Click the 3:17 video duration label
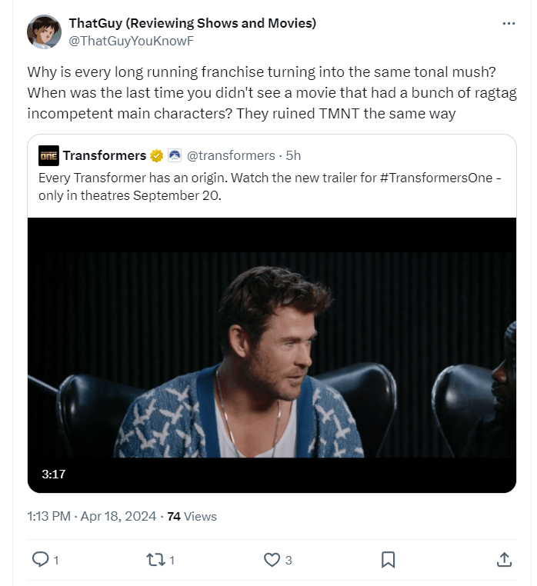 tap(54, 474)
